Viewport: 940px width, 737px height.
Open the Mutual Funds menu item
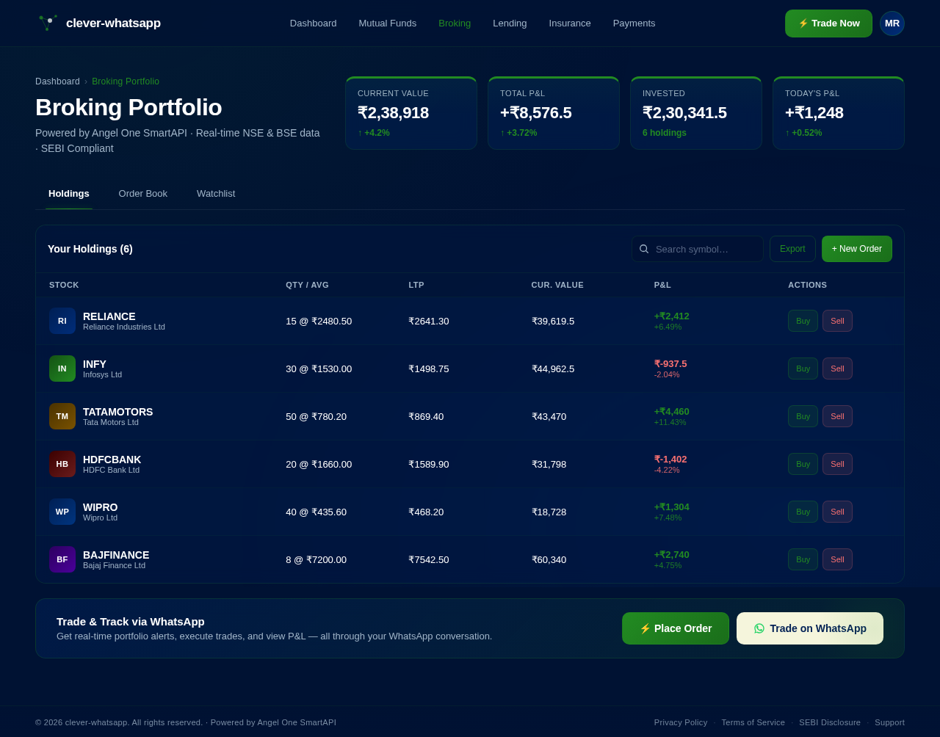tap(388, 22)
